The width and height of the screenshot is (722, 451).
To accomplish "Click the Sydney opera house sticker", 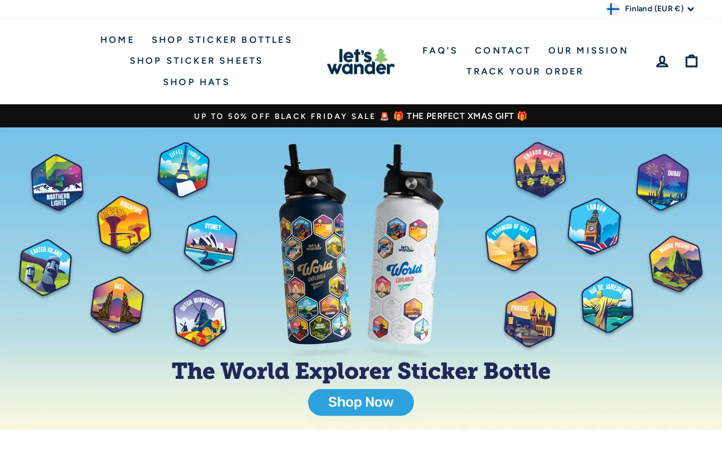I will point(210,244).
